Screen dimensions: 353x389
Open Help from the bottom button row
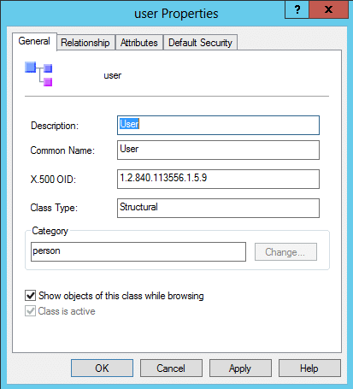pyautogui.click(x=309, y=368)
